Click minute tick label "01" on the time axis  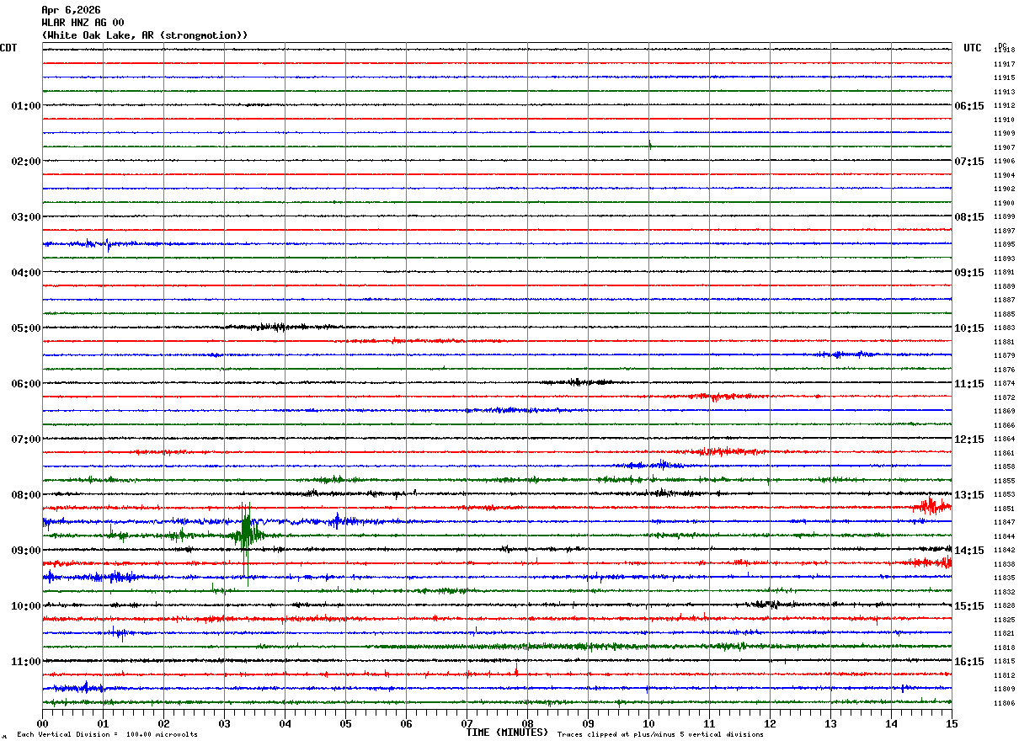pyautogui.click(x=103, y=724)
